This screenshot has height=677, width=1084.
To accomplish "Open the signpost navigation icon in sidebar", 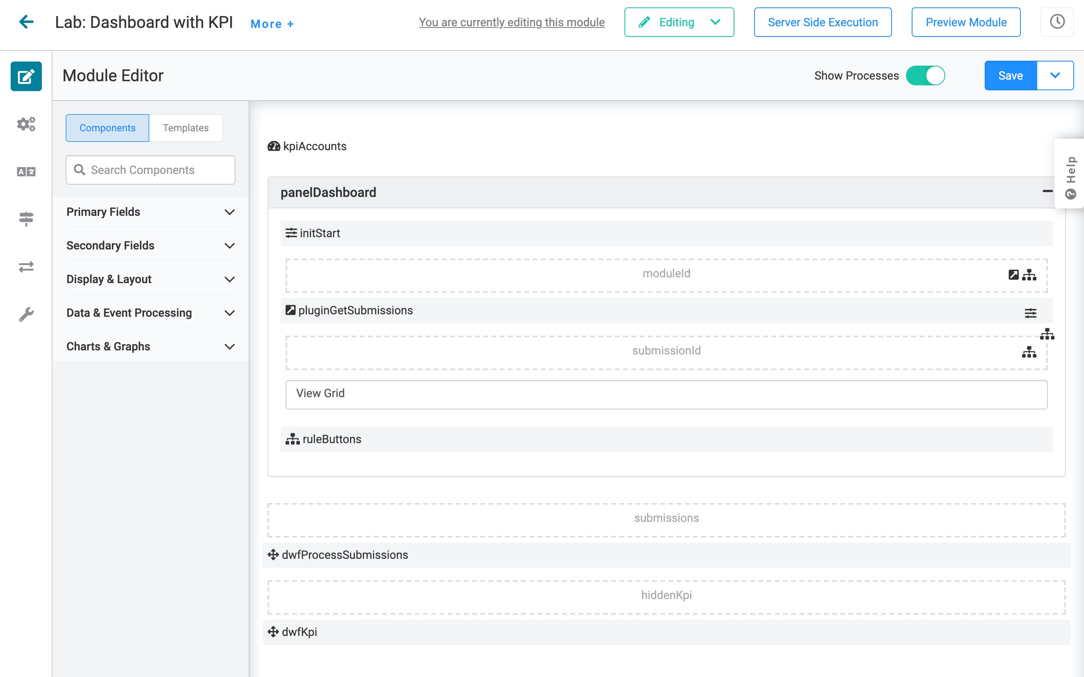I will pos(26,219).
